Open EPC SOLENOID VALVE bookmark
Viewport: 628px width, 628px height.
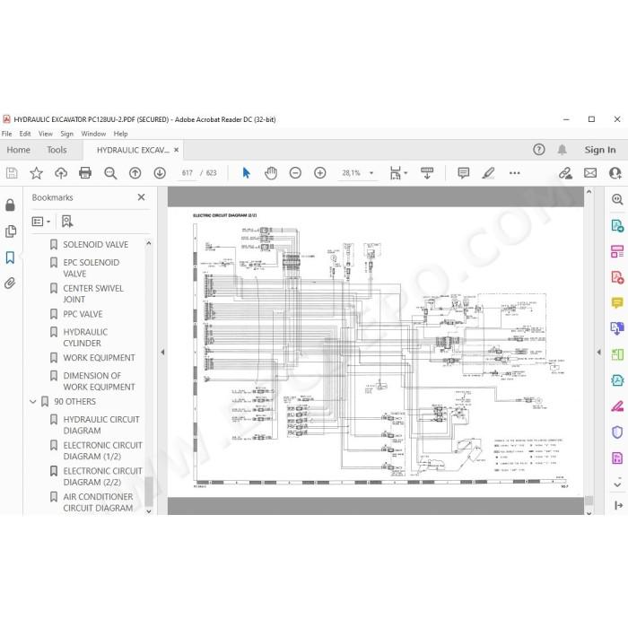(91, 268)
